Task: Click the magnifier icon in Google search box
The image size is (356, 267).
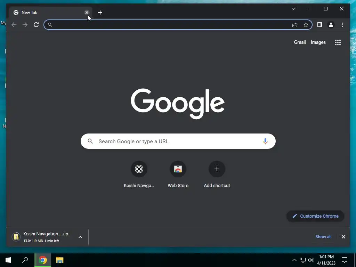Action: coord(90,141)
